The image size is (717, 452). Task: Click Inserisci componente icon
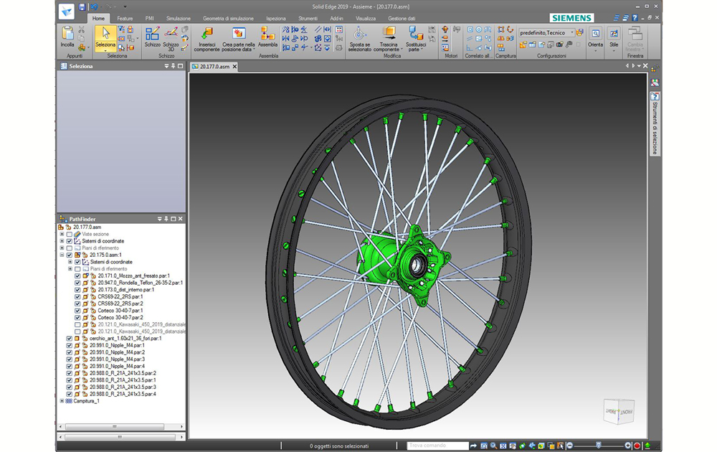(206, 34)
